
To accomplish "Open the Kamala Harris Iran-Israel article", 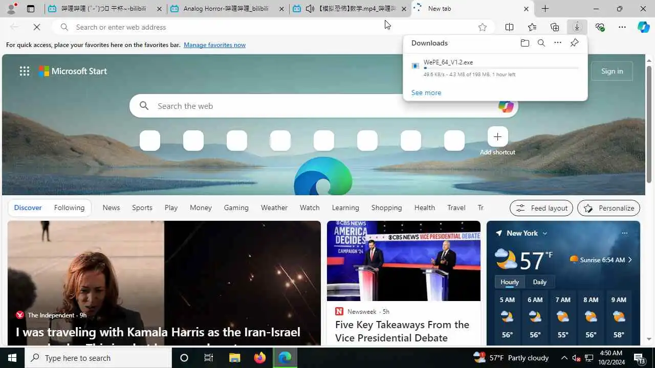I will (158, 332).
